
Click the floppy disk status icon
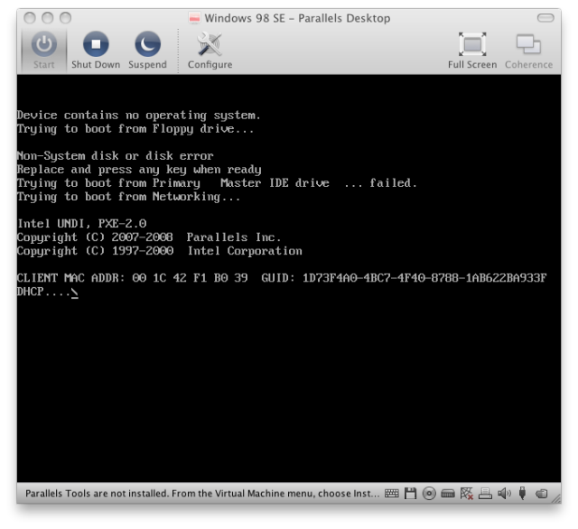click(x=410, y=493)
